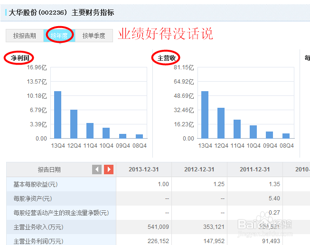Click the 10Q4 bar in 净利润 chart
The width and height of the screenshot is (310, 245).
pyautogui.click(x=106, y=133)
